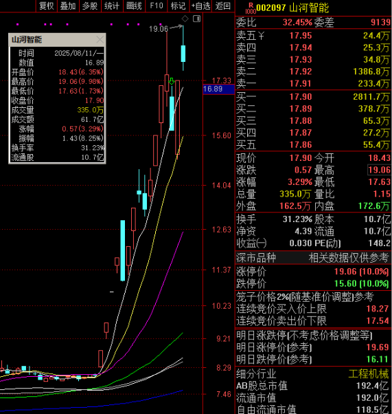Open the 统计 statistics tool
This screenshot has height=414, width=392.
click(x=112, y=6)
